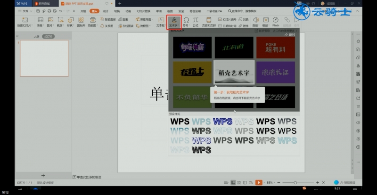
Task: Switch to 幻灯片 thumbnails pane
Action: point(49,37)
